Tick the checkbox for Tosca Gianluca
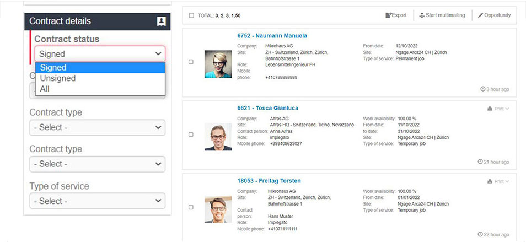The height and width of the screenshot is (242, 526). tap(191, 135)
